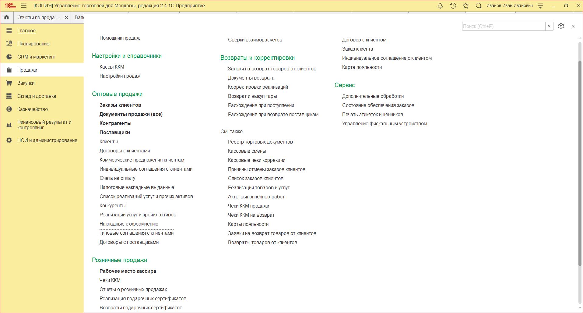Open Рабочее место кассира link
The image size is (583, 313).
pos(128,271)
